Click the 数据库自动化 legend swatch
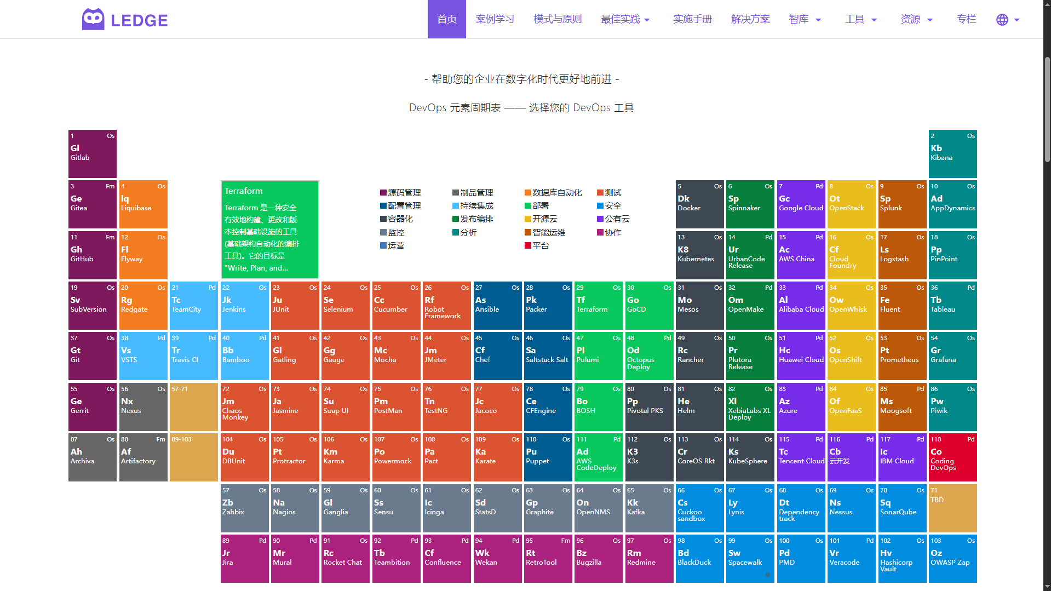This screenshot has height=591, width=1051. pyautogui.click(x=528, y=193)
